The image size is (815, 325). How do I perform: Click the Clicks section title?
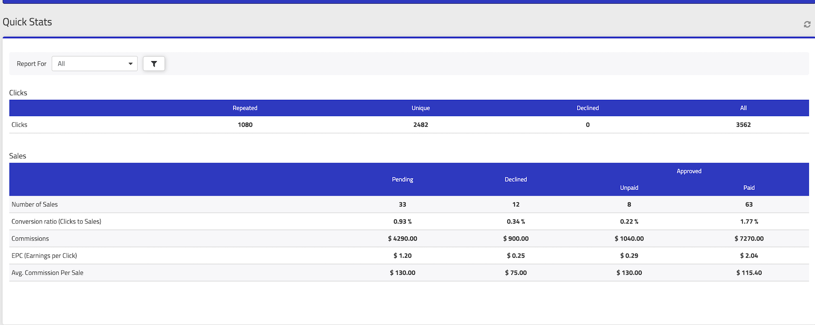point(18,93)
